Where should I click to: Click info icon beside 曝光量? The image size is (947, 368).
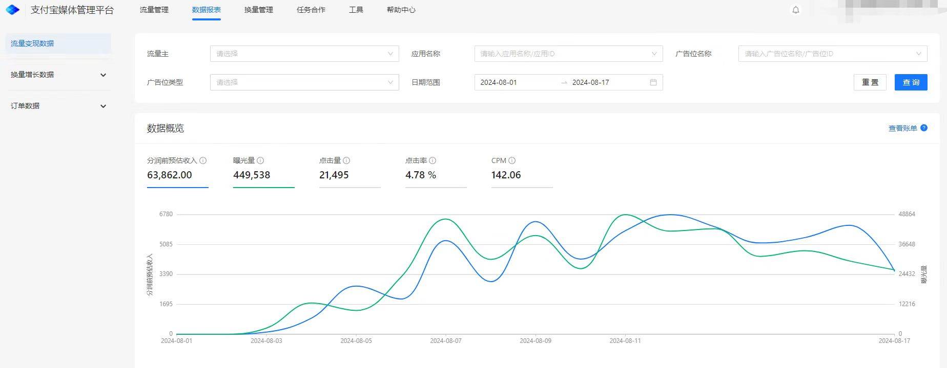click(x=260, y=160)
